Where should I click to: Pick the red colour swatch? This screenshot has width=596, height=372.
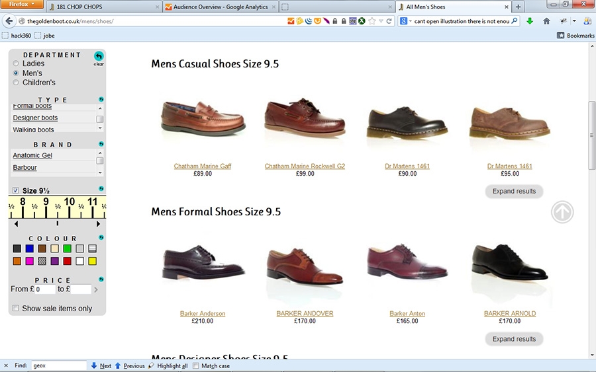tap(68, 261)
